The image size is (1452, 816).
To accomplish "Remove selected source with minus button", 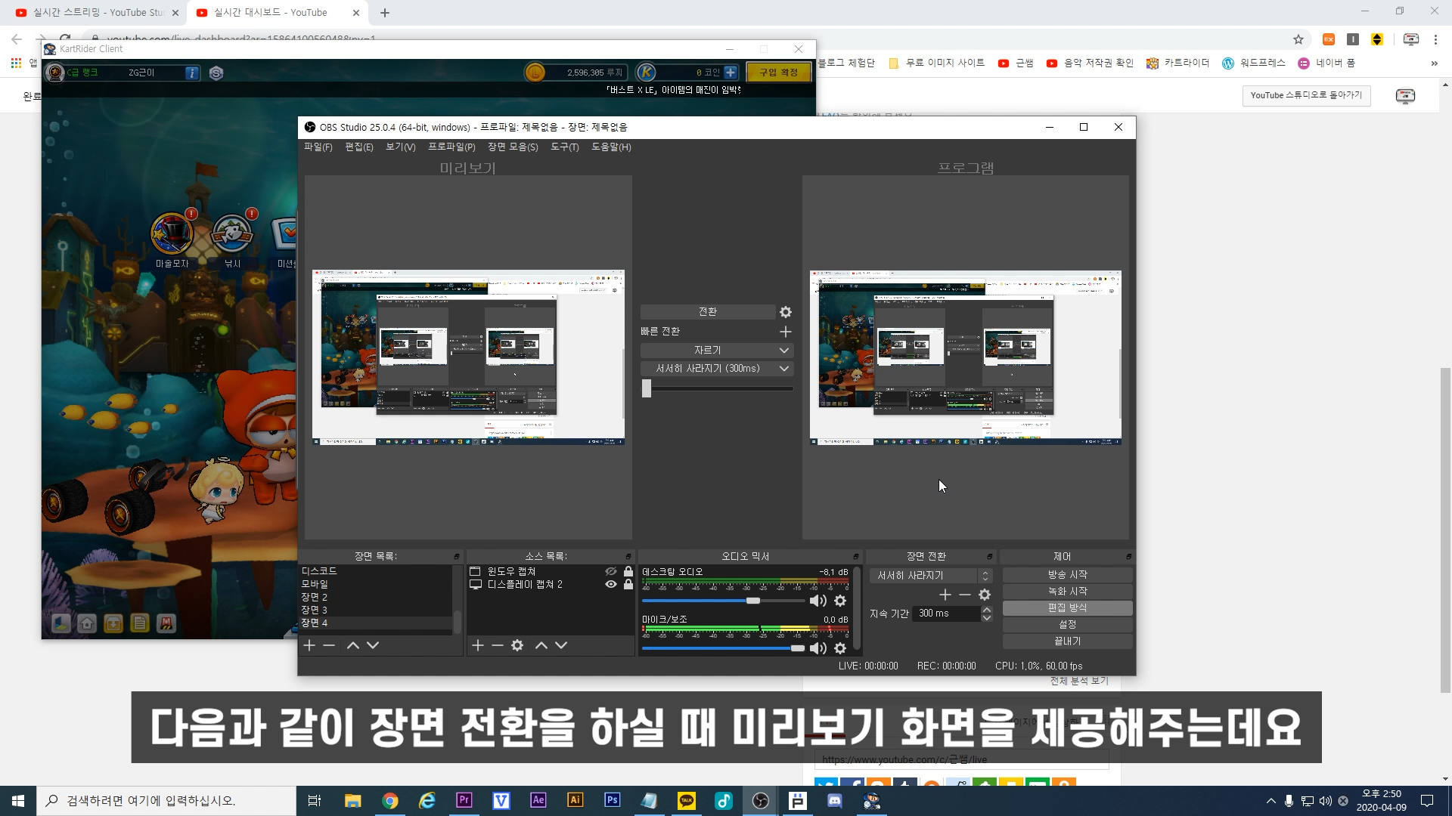I will click(x=498, y=645).
